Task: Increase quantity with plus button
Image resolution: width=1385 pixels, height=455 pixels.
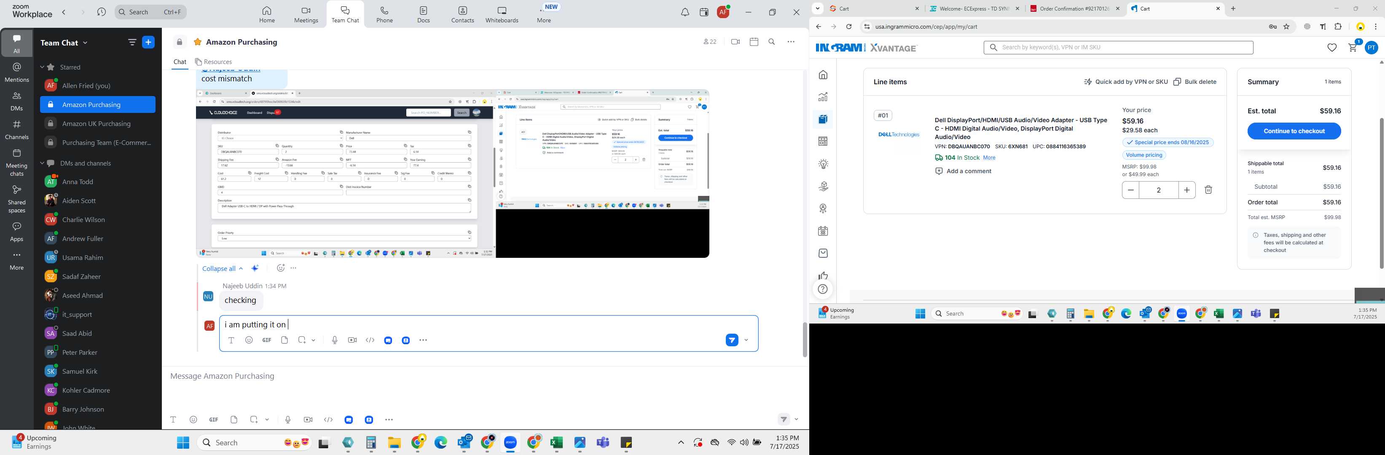Action: coord(1186,190)
